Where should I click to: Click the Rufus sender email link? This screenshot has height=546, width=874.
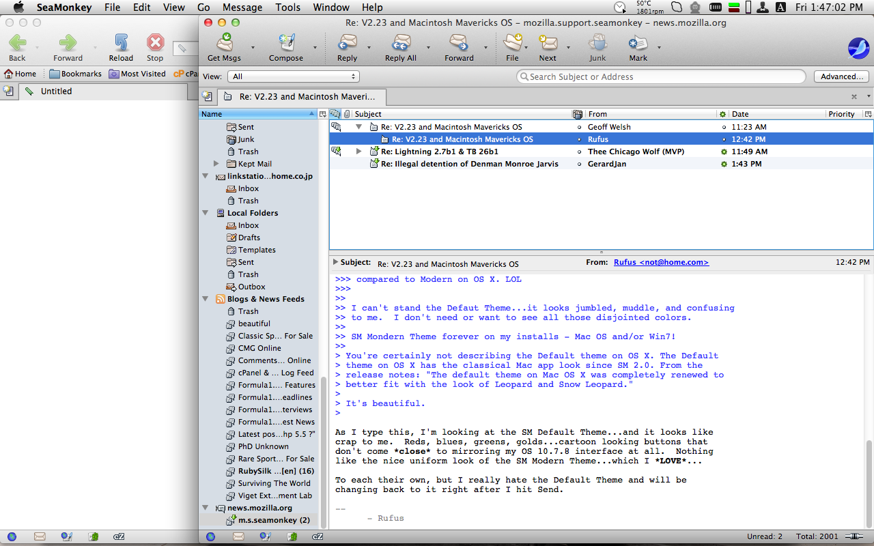click(x=661, y=263)
